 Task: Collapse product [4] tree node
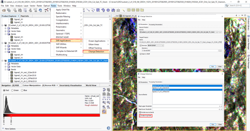pos(2,43)
